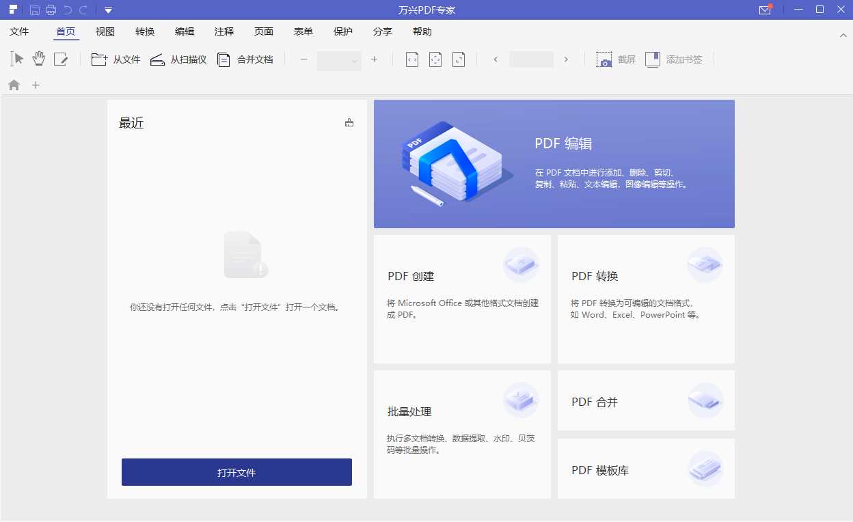The image size is (853, 522).
Task: Create a PDF with 从扫描仪 button
Action: coord(178,59)
